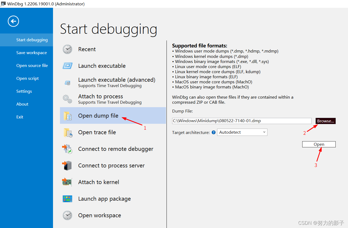348x228 pixels.
Task: Click the Open workspace clock icon
Action: coord(67,215)
